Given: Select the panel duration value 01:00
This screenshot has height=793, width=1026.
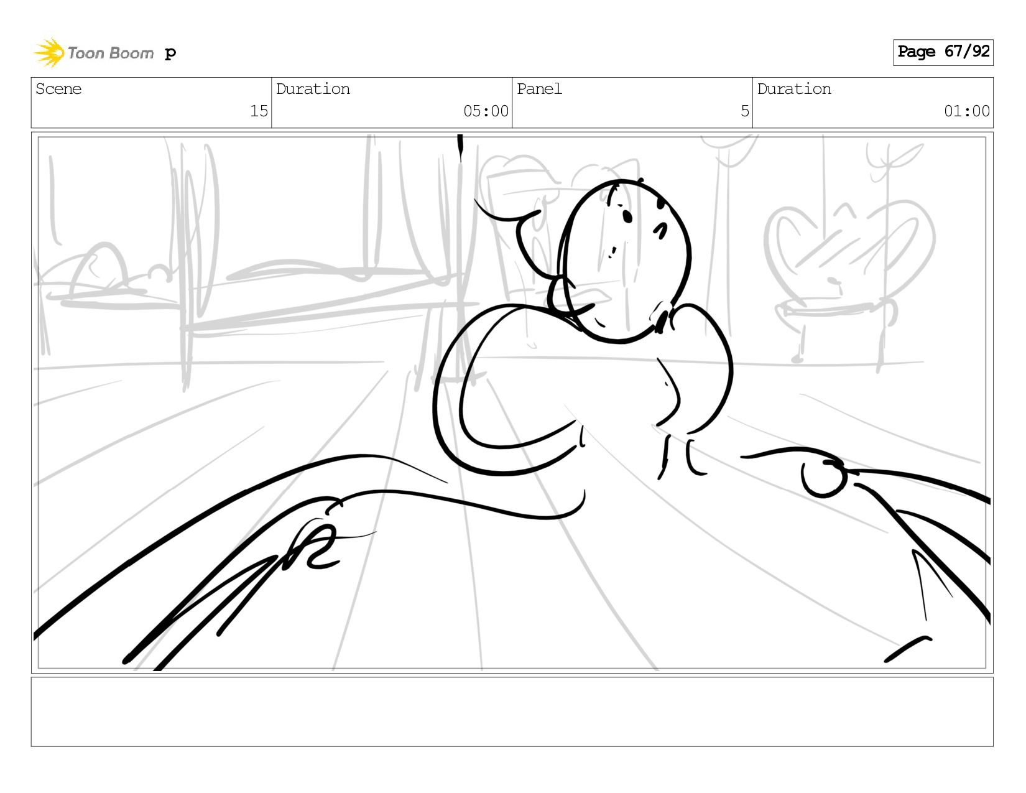Looking at the screenshot, I should click(966, 111).
